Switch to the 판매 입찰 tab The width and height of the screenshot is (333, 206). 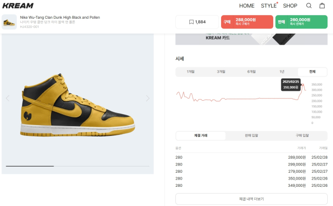coord(251,135)
